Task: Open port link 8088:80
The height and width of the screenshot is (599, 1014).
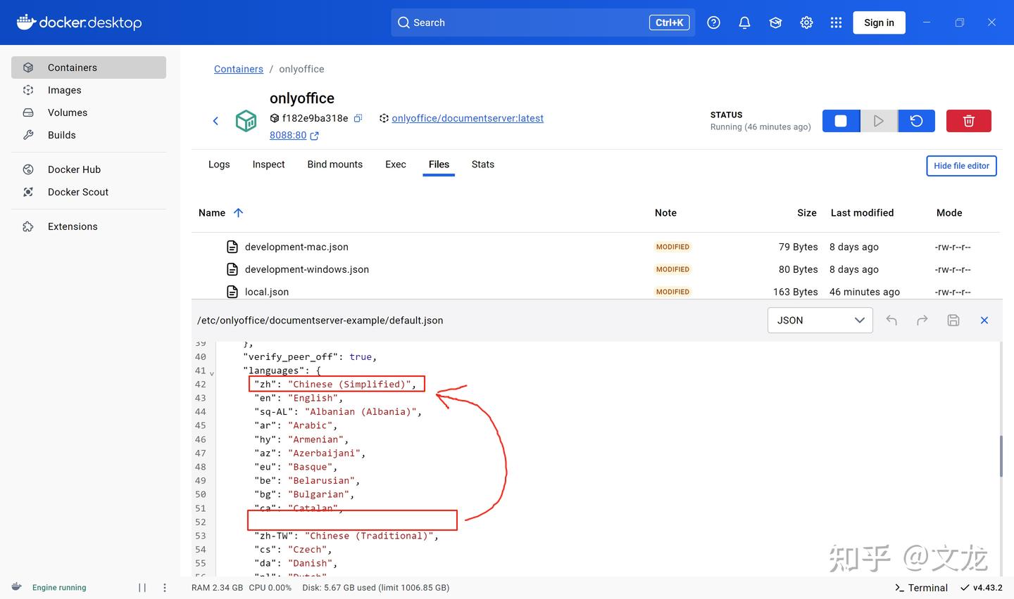Action: (288, 135)
